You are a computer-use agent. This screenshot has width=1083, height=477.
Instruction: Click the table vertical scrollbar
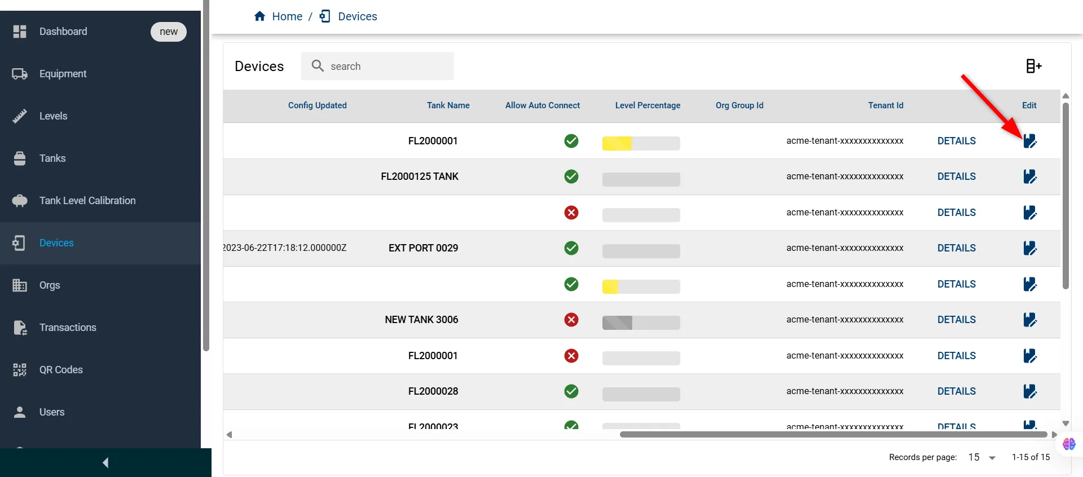pyautogui.click(x=1066, y=196)
